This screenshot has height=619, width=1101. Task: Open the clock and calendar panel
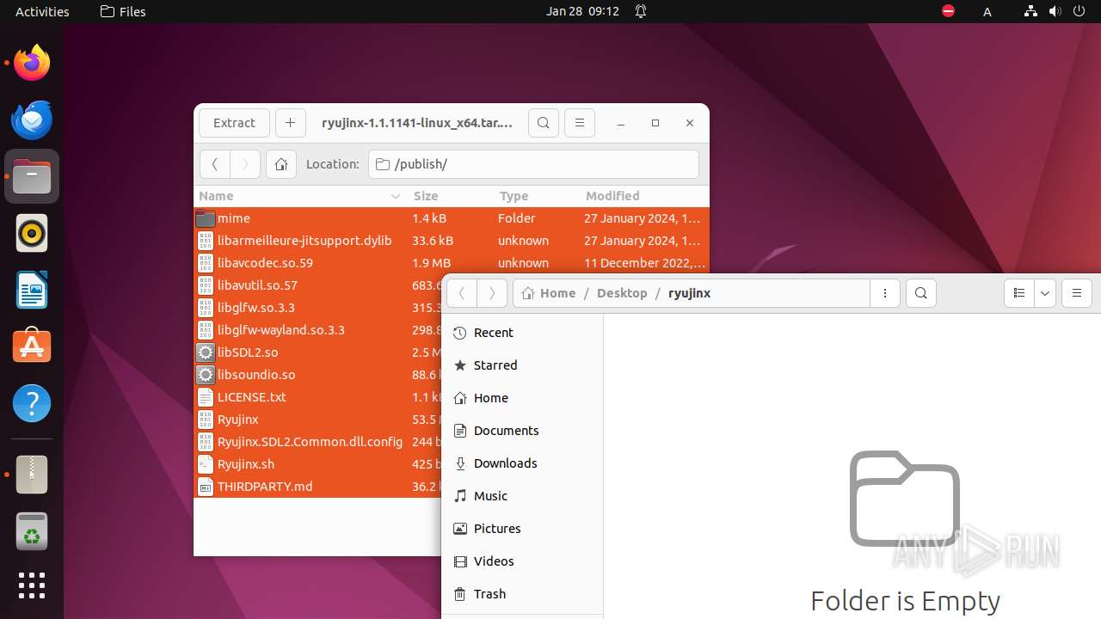click(x=582, y=11)
